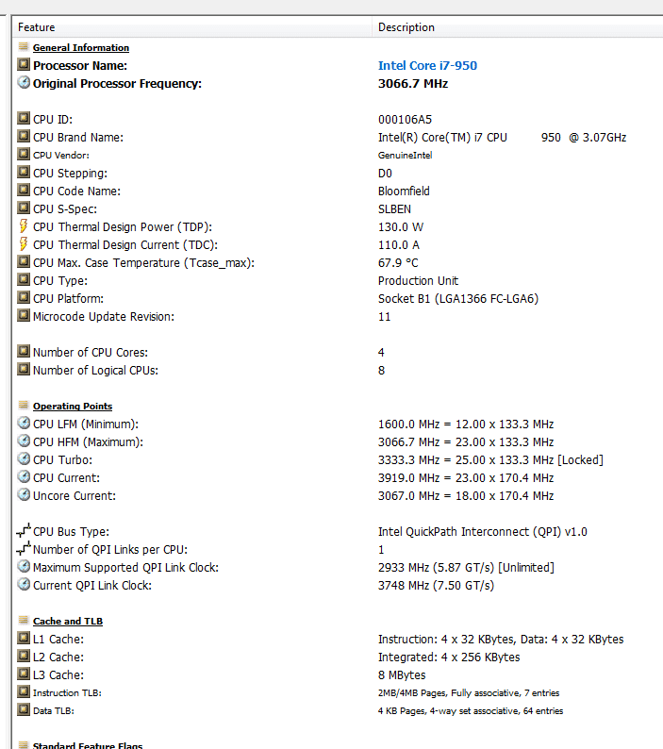Click the clock icon beside Current QPI Link Clock
This screenshot has height=749, width=663.
pos(24,584)
